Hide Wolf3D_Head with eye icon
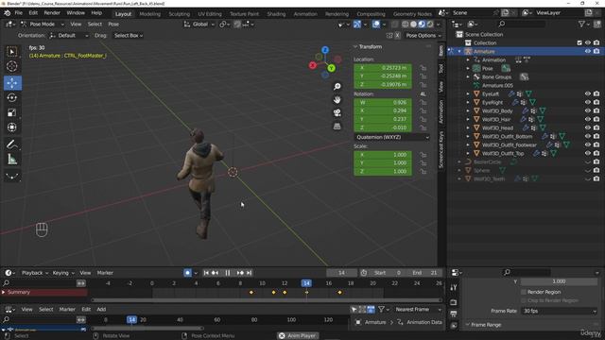Viewport: 605px width, 340px height. click(x=588, y=127)
